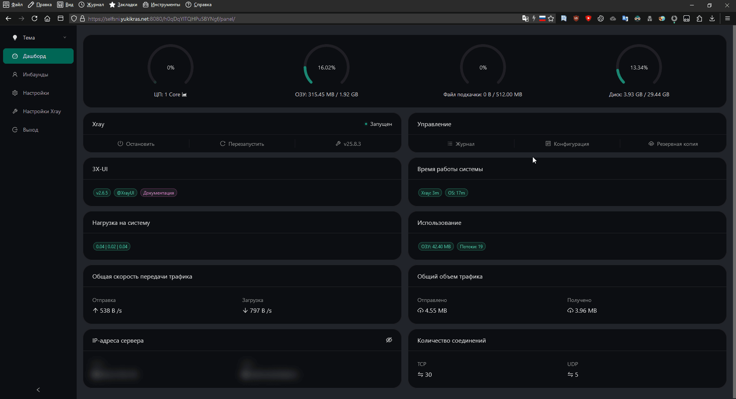Viewport: 736px width, 399px height.
Task: Open Настройки Xray in the sidebar
Action: coord(42,112)
